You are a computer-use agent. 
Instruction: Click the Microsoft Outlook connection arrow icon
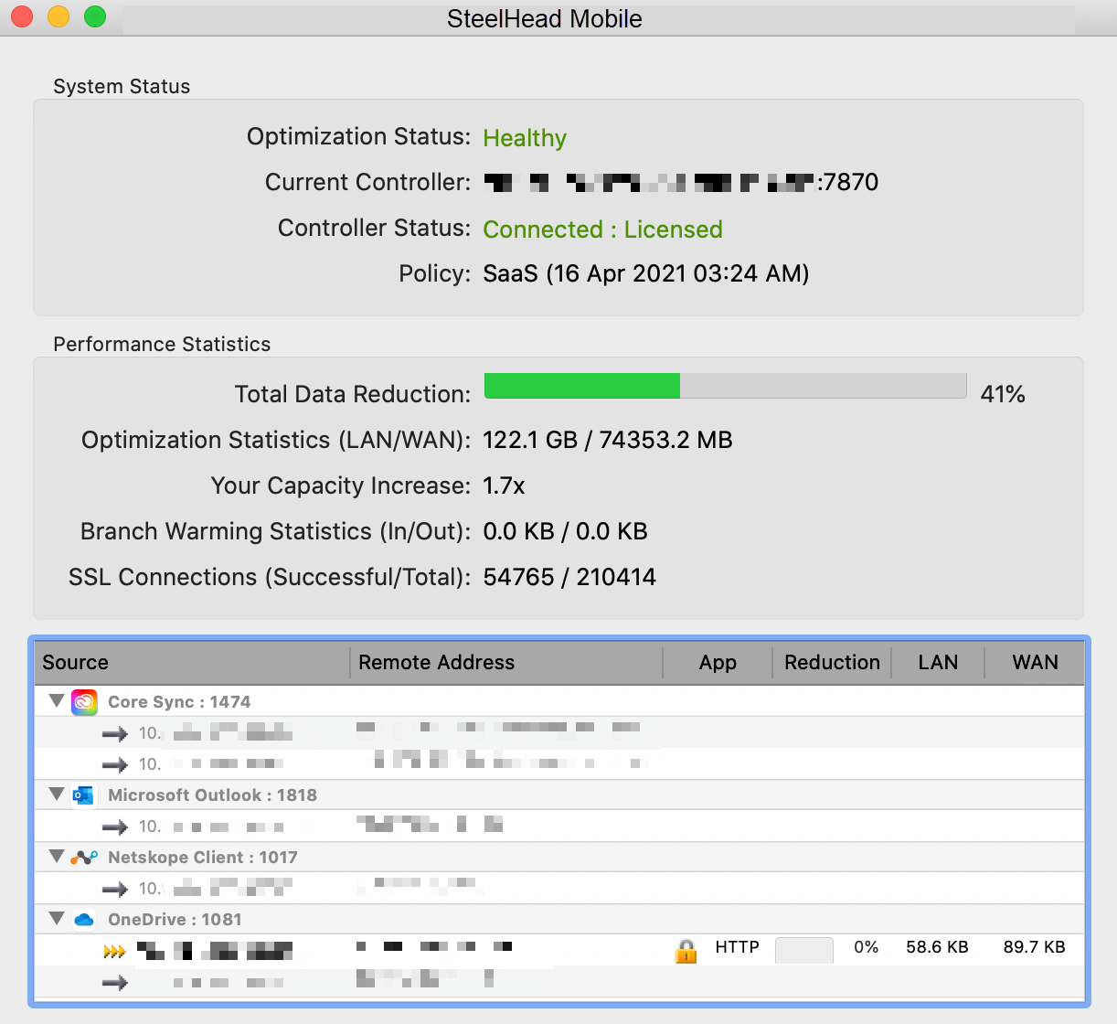click(x=114, y=827)
